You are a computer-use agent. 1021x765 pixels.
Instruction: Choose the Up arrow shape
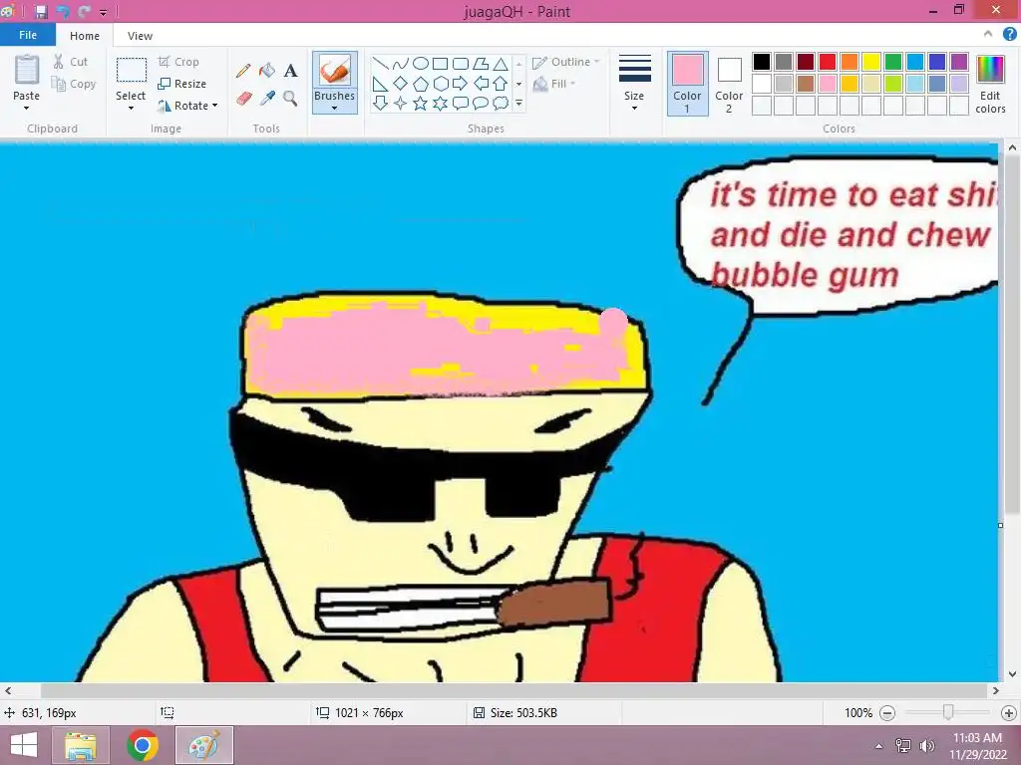[x=501, y=84]
